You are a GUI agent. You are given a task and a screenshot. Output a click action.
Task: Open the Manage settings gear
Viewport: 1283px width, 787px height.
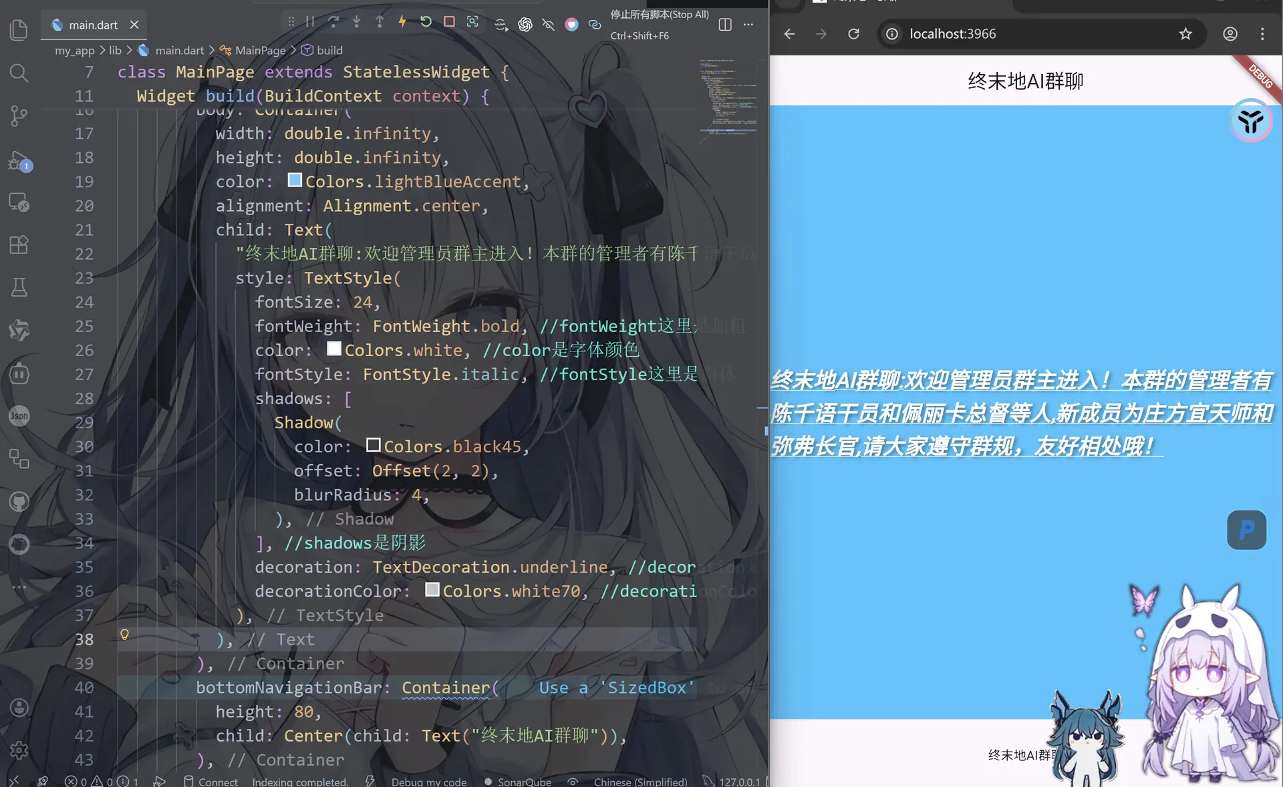pyautogui.click(x=19, y=750)
